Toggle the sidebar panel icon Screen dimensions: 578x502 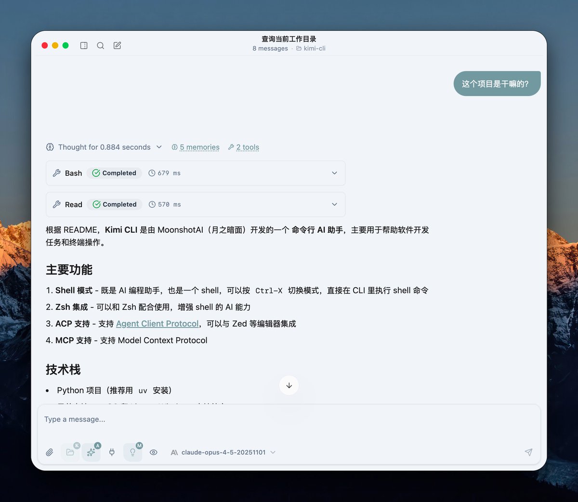tap(84, 46)
